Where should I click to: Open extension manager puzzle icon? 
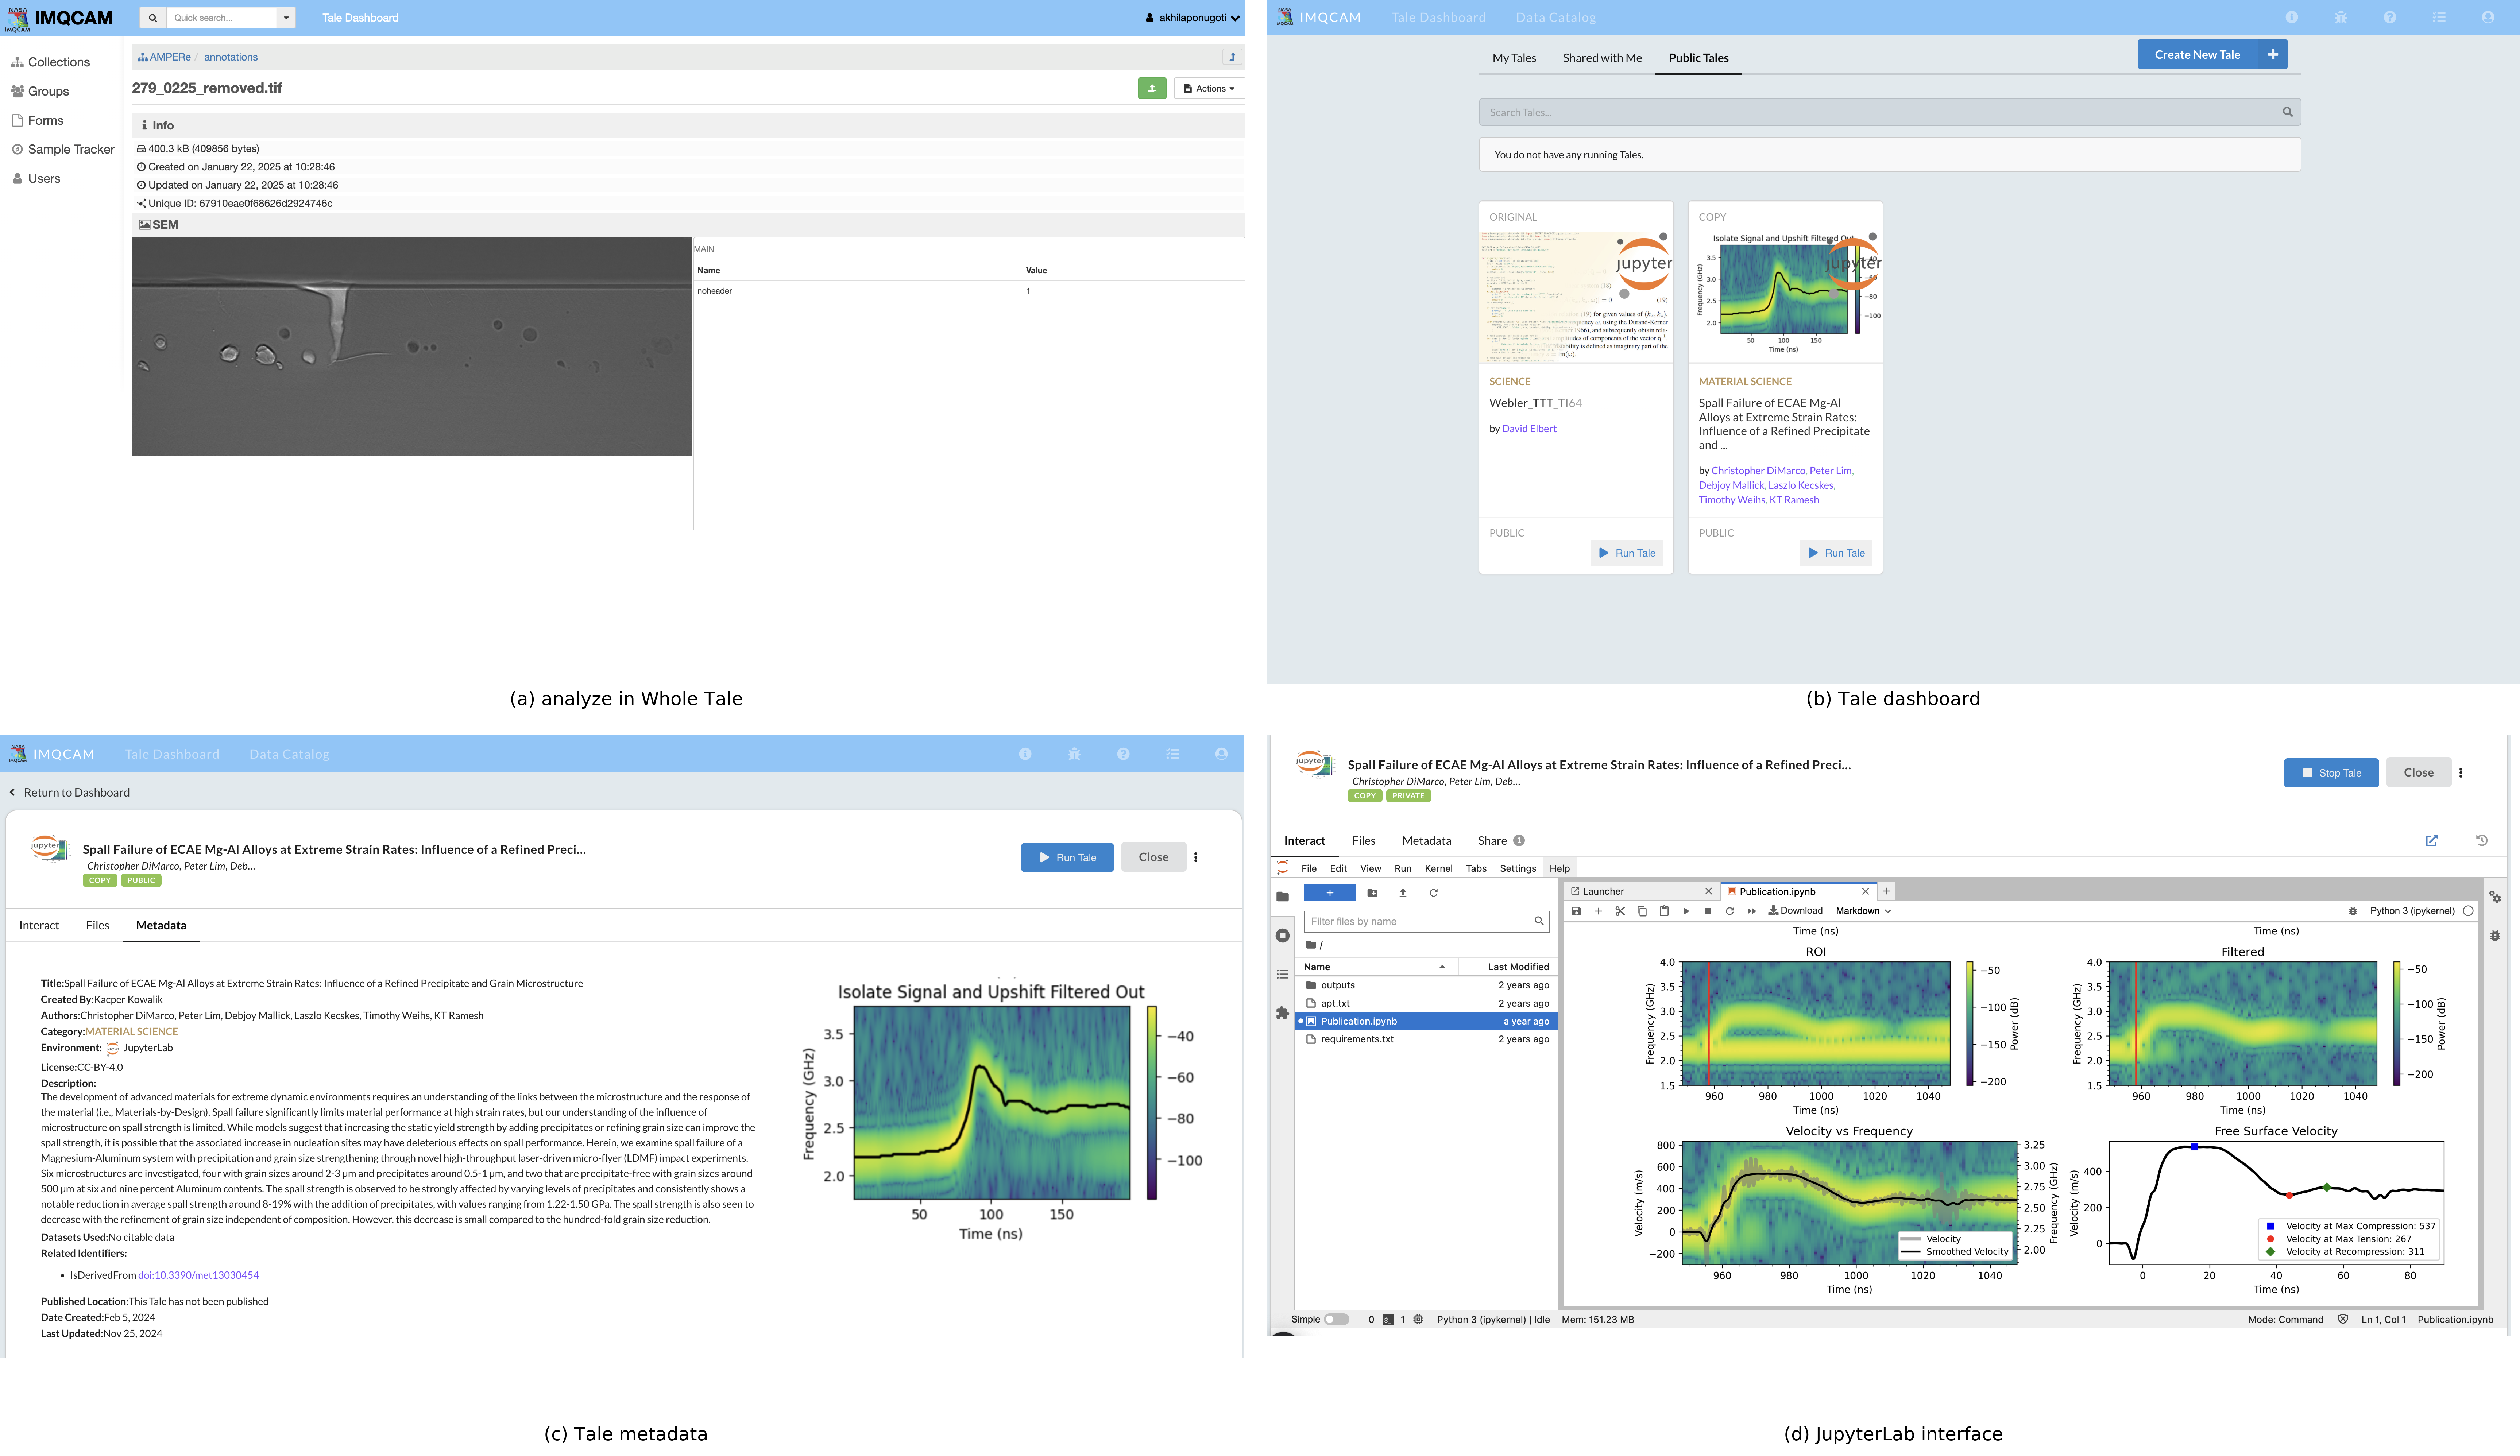(x=1282, y=1013)
